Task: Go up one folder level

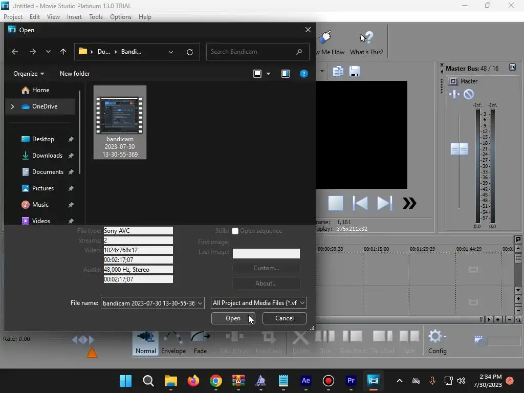Action: pyautogui.click(x=63, y=52)
